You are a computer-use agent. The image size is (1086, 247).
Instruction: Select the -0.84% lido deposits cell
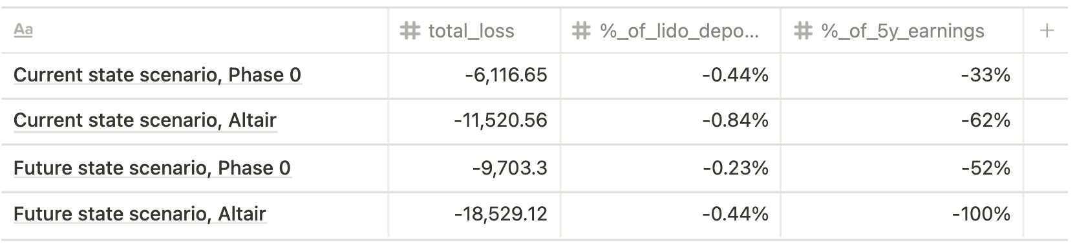point(670,121)
